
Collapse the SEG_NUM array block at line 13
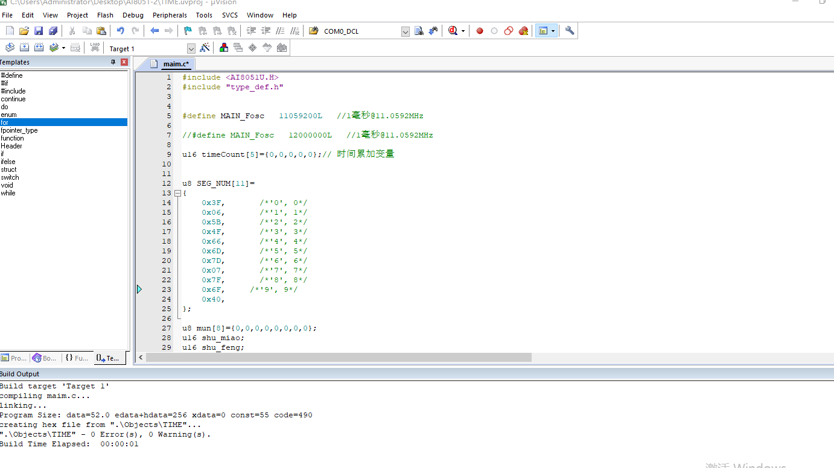[x=177, y=193]
